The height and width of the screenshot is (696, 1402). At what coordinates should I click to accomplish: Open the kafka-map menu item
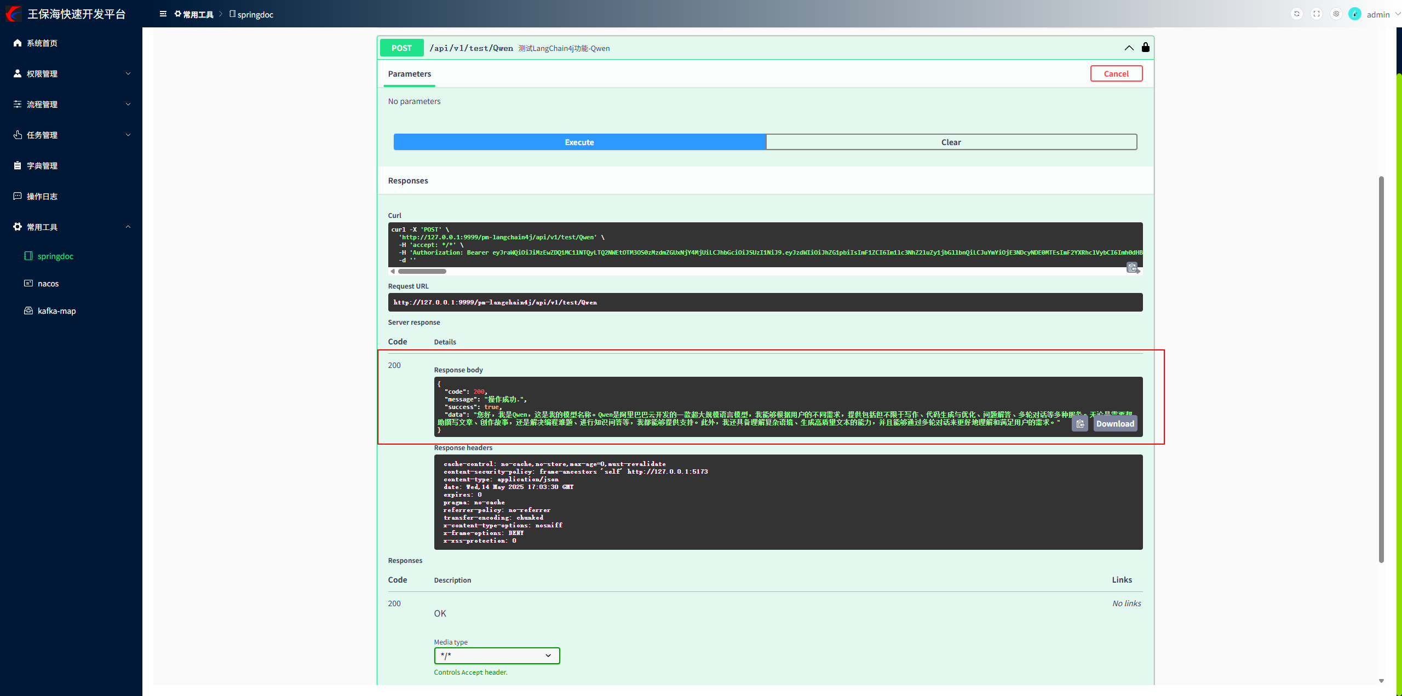coord(56,311)
